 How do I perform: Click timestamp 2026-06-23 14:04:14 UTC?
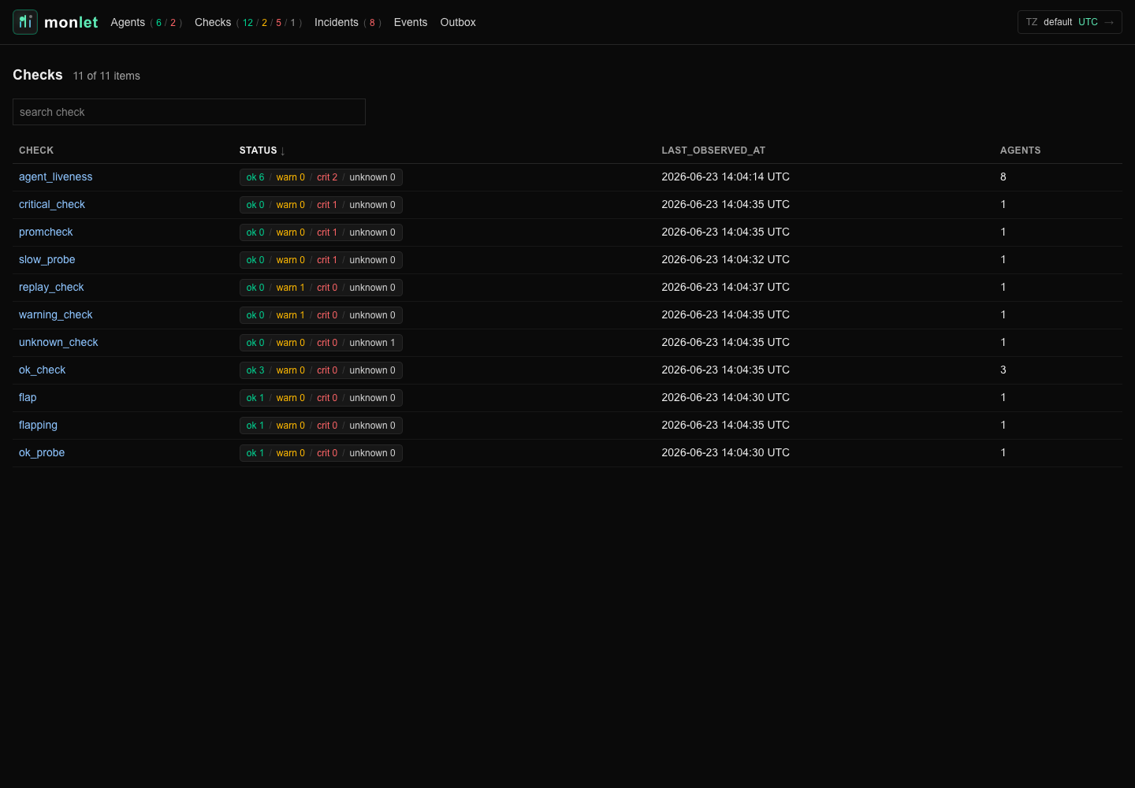click(725, 177)
